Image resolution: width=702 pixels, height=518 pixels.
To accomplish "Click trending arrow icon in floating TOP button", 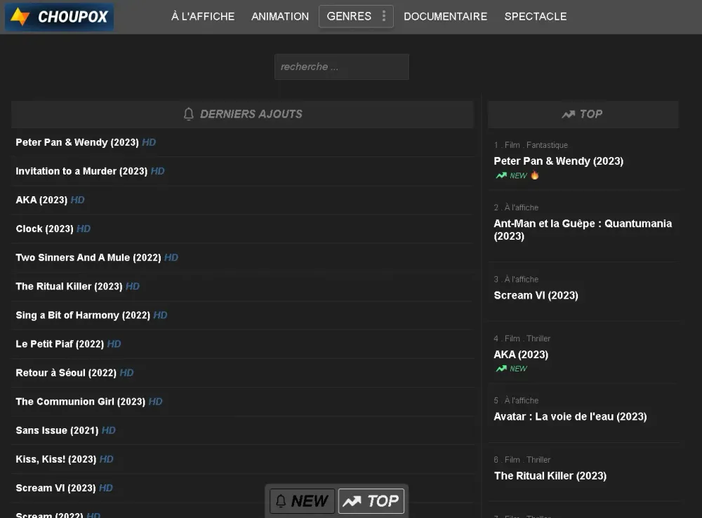I will coord(352,501).
